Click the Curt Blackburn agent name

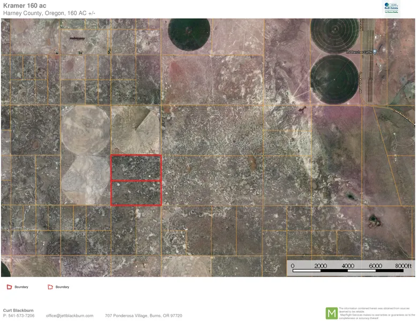tap(19, 310)
